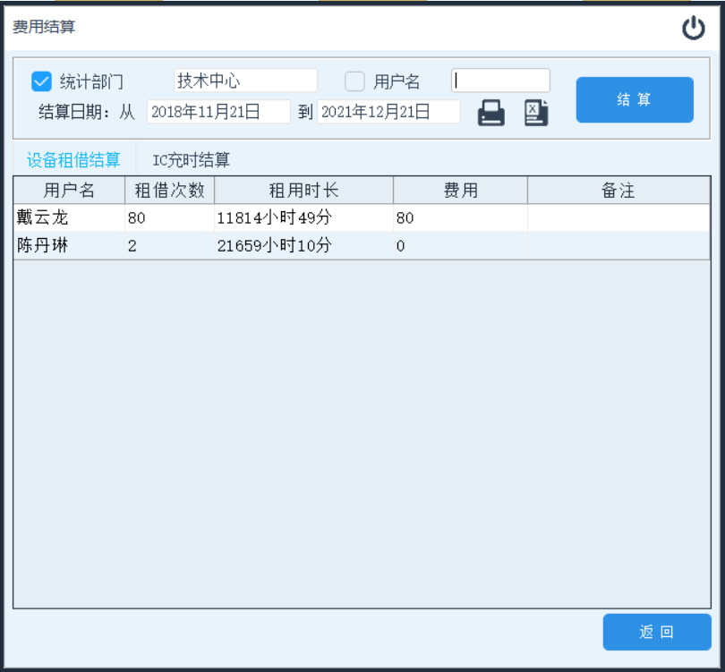Uncheck the 统计部门 checkbox
The image size is (725, 672).
[41, 81]
